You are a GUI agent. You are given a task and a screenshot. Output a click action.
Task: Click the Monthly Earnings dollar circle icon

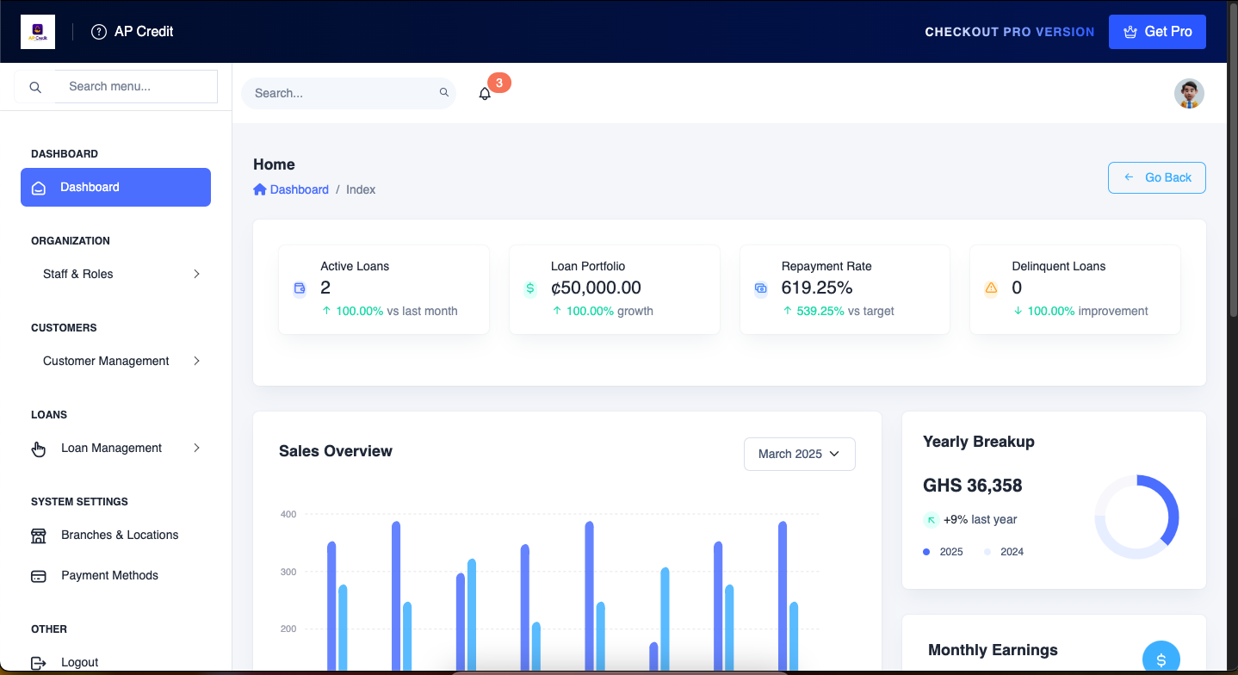coord(1161,658)
